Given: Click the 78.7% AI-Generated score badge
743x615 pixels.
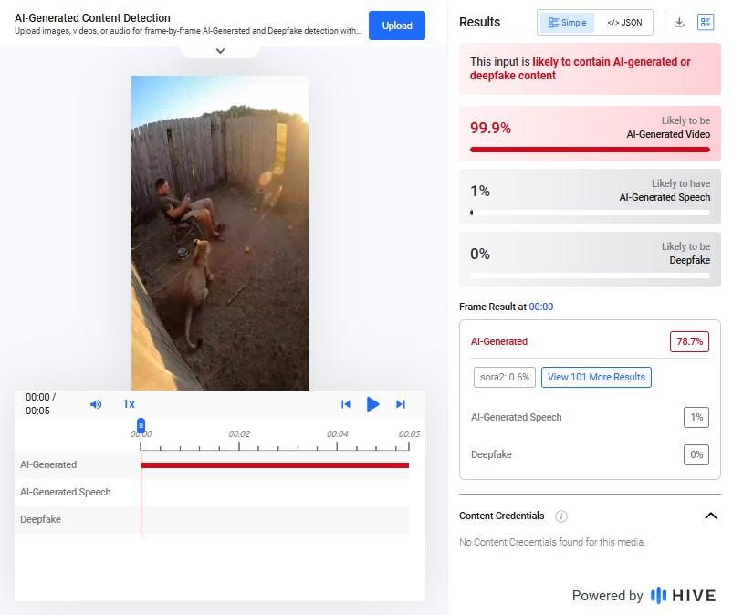Looking at the screenshot, I should [x=689, y=341].
